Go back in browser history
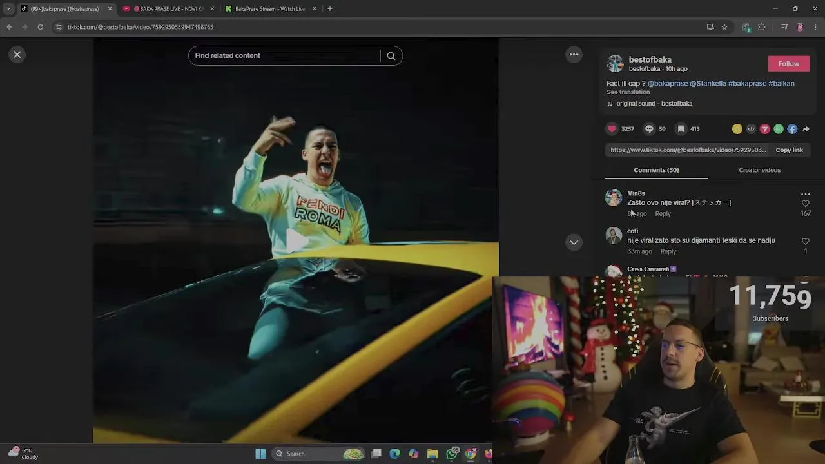 tap(9, 27)
